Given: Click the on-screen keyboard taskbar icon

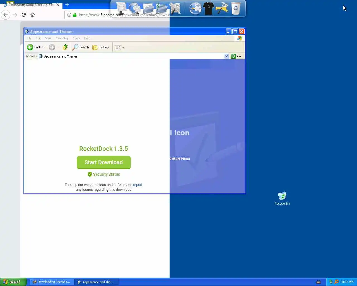Looking at the screenshot, I should tap(319, 282).
